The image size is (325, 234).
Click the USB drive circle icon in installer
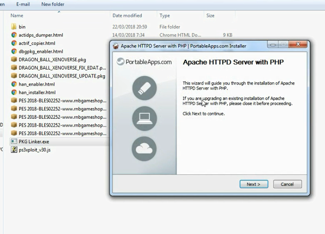pos(144,88)
